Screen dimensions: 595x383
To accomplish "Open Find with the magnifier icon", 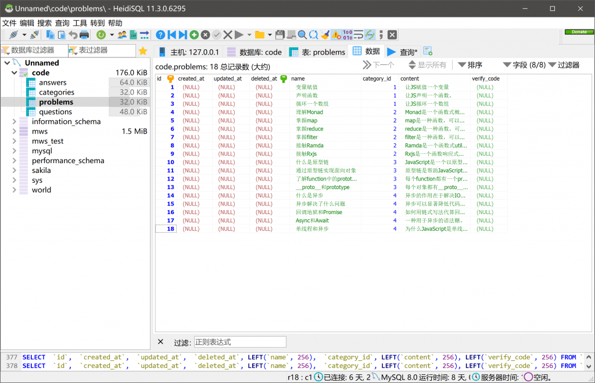I will pyautogui.click(x=302, y=35).
